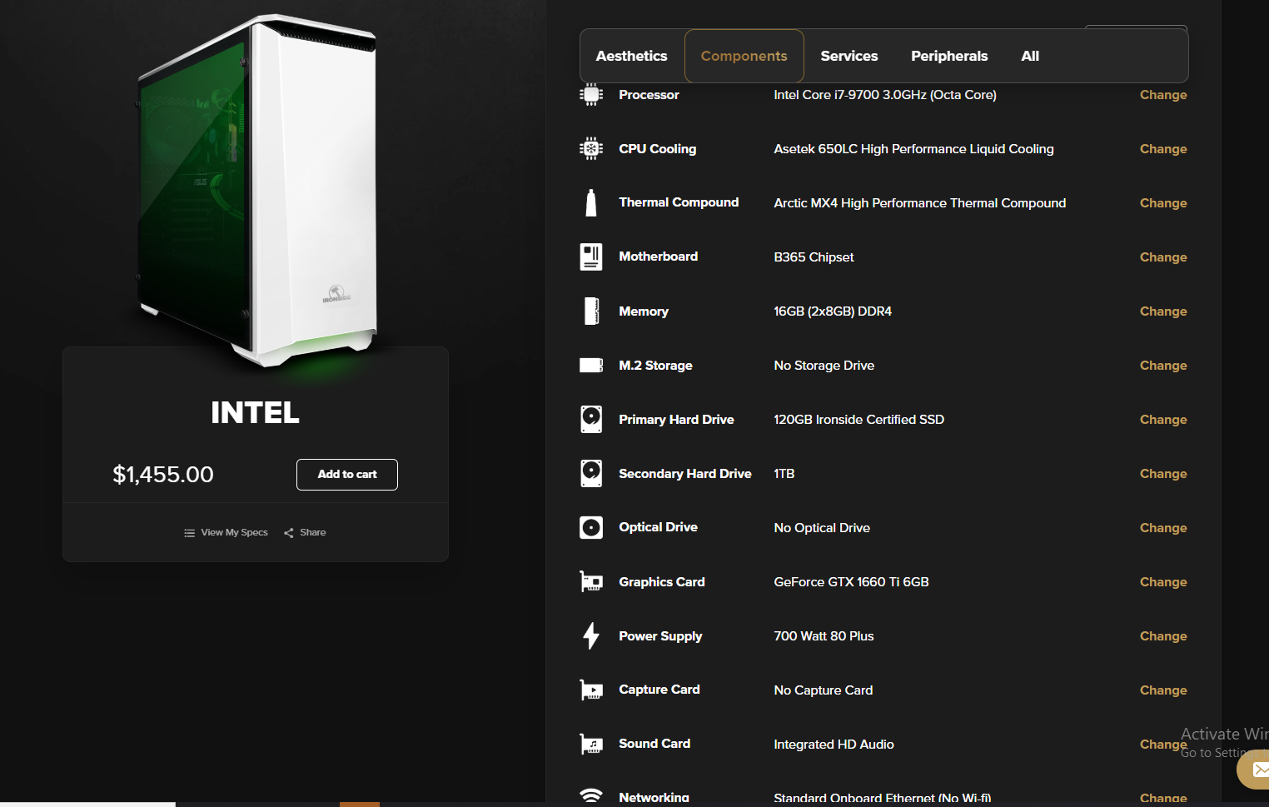The image size is (1269, 807).
Task: Click the Processor chip icon
Action: coord(591,94)
